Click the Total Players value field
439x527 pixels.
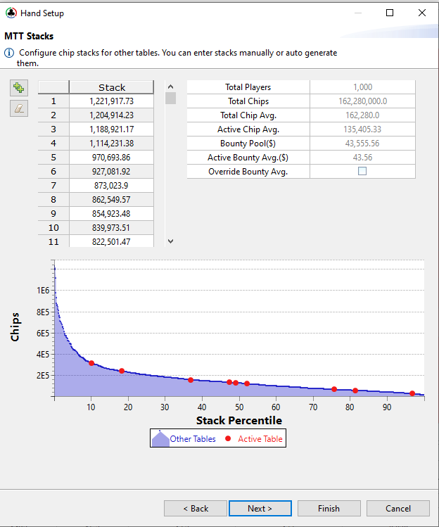[362, 87]
